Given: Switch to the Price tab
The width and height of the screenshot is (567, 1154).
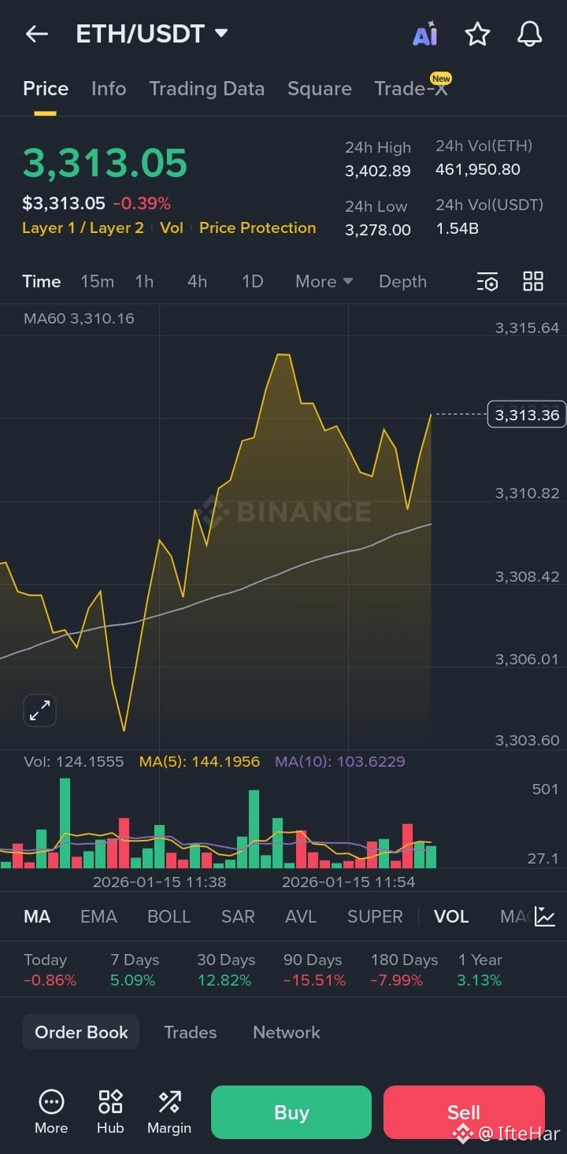Looking at the screenshot, I should tap(46, 88).
